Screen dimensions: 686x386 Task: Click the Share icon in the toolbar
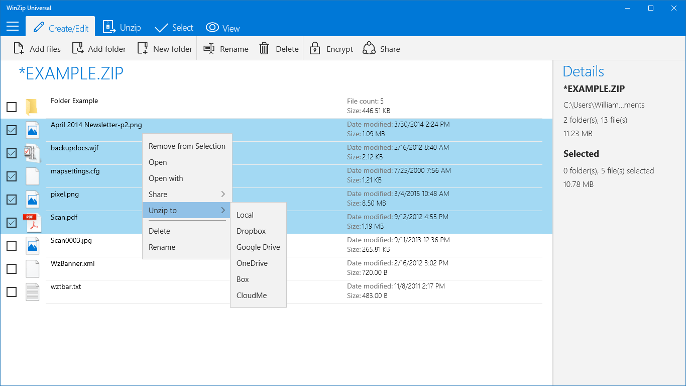(370, 48)
